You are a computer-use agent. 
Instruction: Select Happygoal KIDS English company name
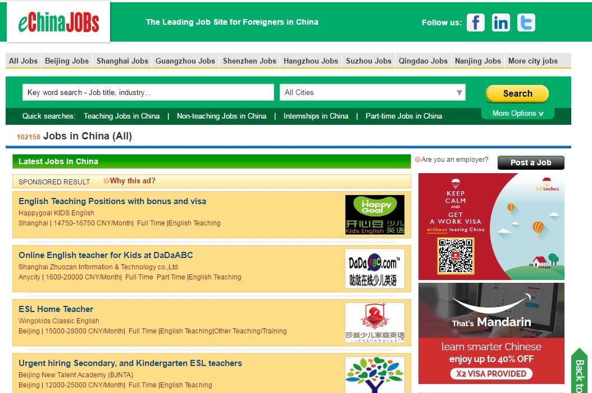(x=56, y=213)
